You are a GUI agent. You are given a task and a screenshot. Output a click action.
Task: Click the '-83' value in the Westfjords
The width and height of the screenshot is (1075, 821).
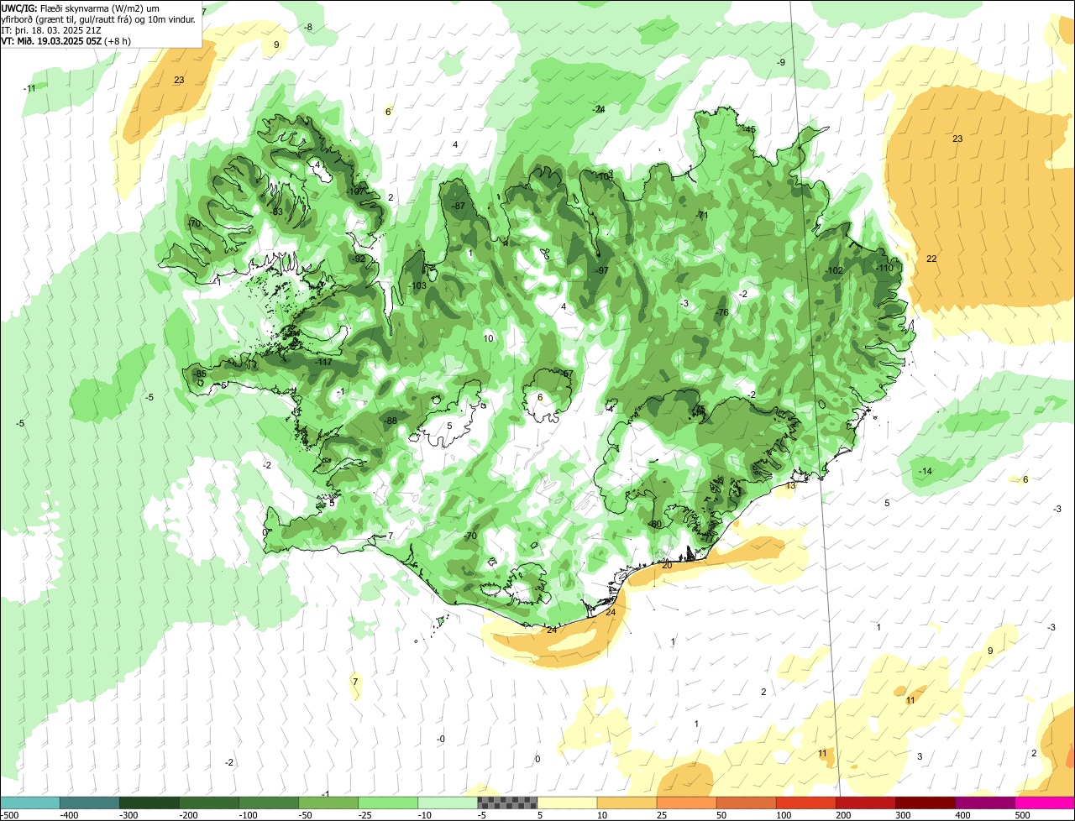tap(276, 212)
